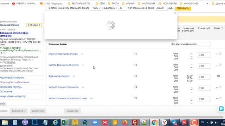Open keyword 'купить франшизу клининга'
The width and height of the screenshot is (225, 126).
[x=64, y=65]
